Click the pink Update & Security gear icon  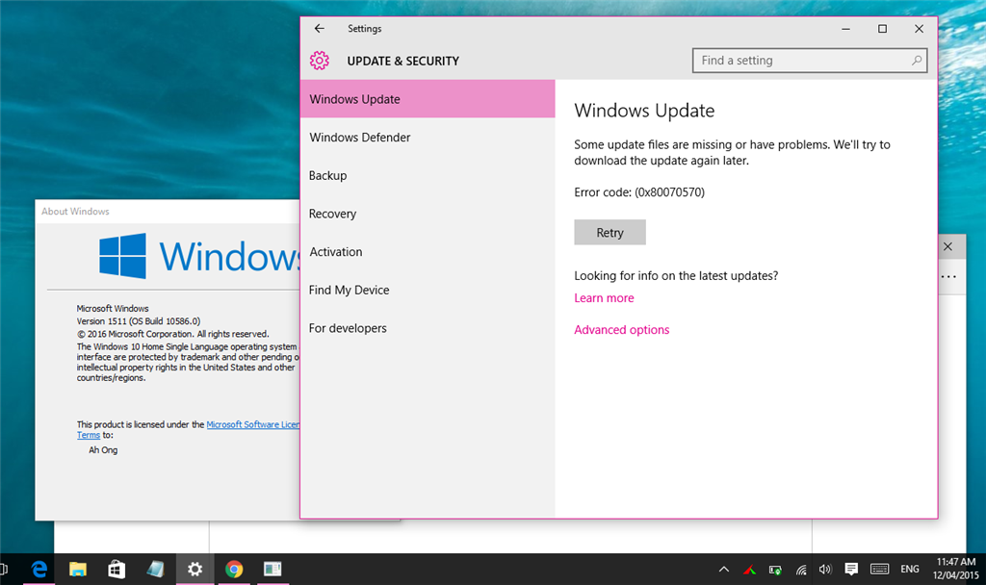pos(320,61)
